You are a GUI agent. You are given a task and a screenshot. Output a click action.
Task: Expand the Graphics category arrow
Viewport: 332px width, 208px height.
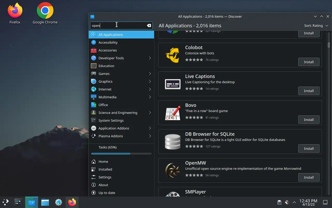pos(150,81)
